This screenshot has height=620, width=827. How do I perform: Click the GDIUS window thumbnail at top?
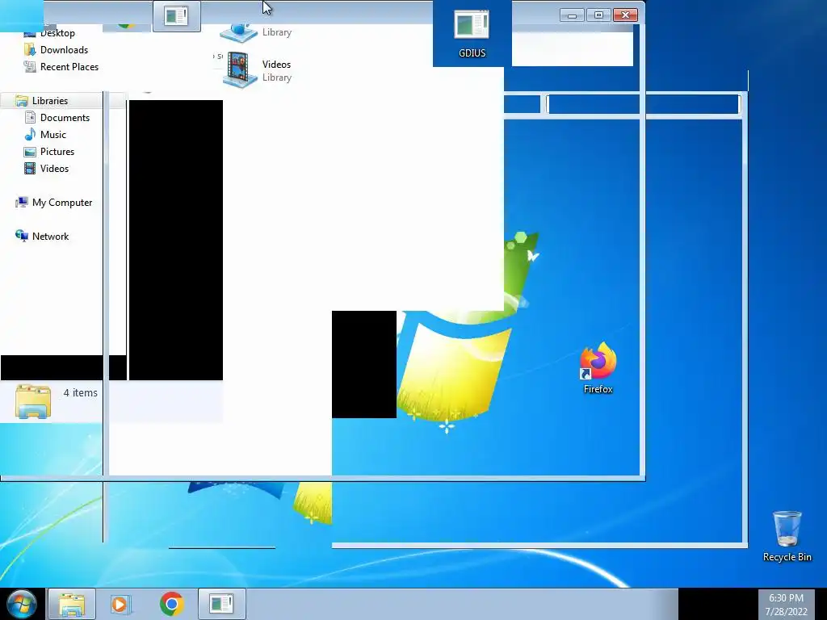(x=177, y=16)
